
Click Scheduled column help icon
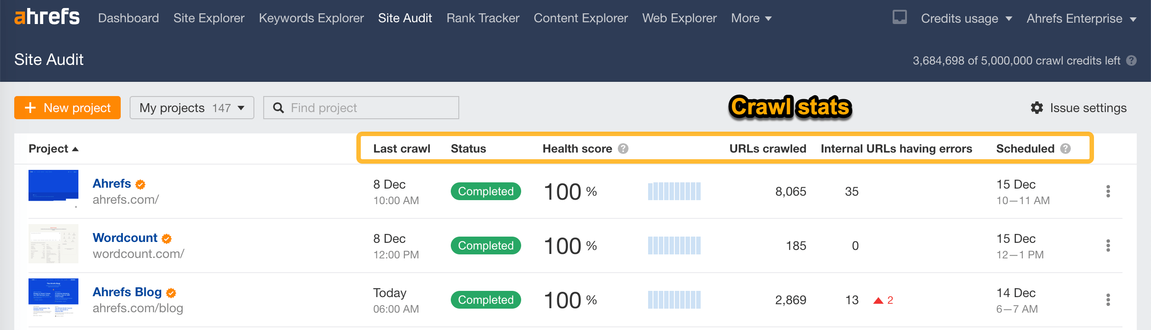click(1065, 149)
